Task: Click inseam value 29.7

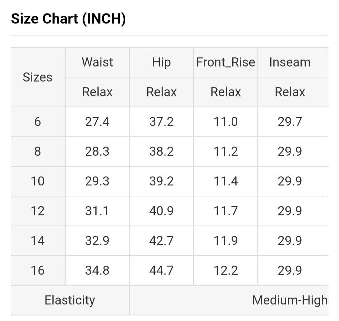Action: point(290,122)
